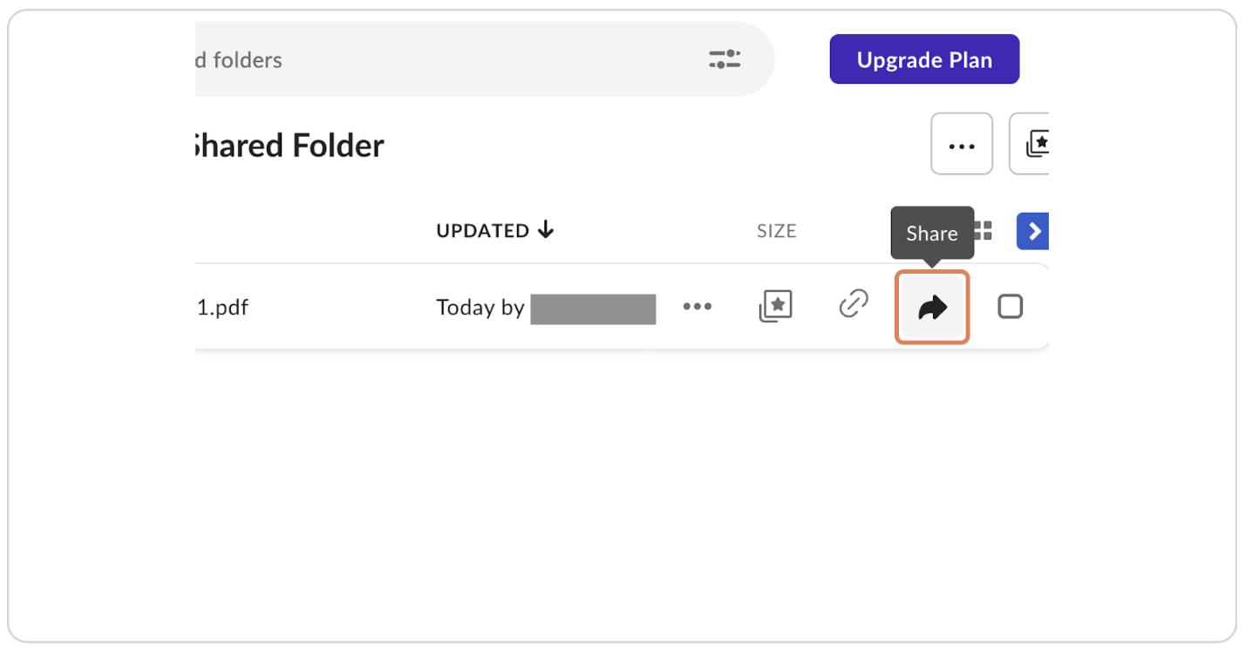This screenshot has width=1252, height=659.
Task: Toggle the Collections favorite for 1.pdf
Action: pos(774,306)
